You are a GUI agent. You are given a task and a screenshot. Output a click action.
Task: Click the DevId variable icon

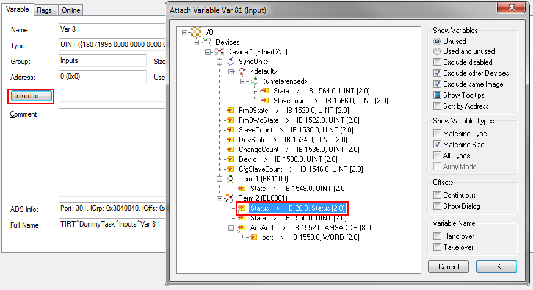pos(230,159)
